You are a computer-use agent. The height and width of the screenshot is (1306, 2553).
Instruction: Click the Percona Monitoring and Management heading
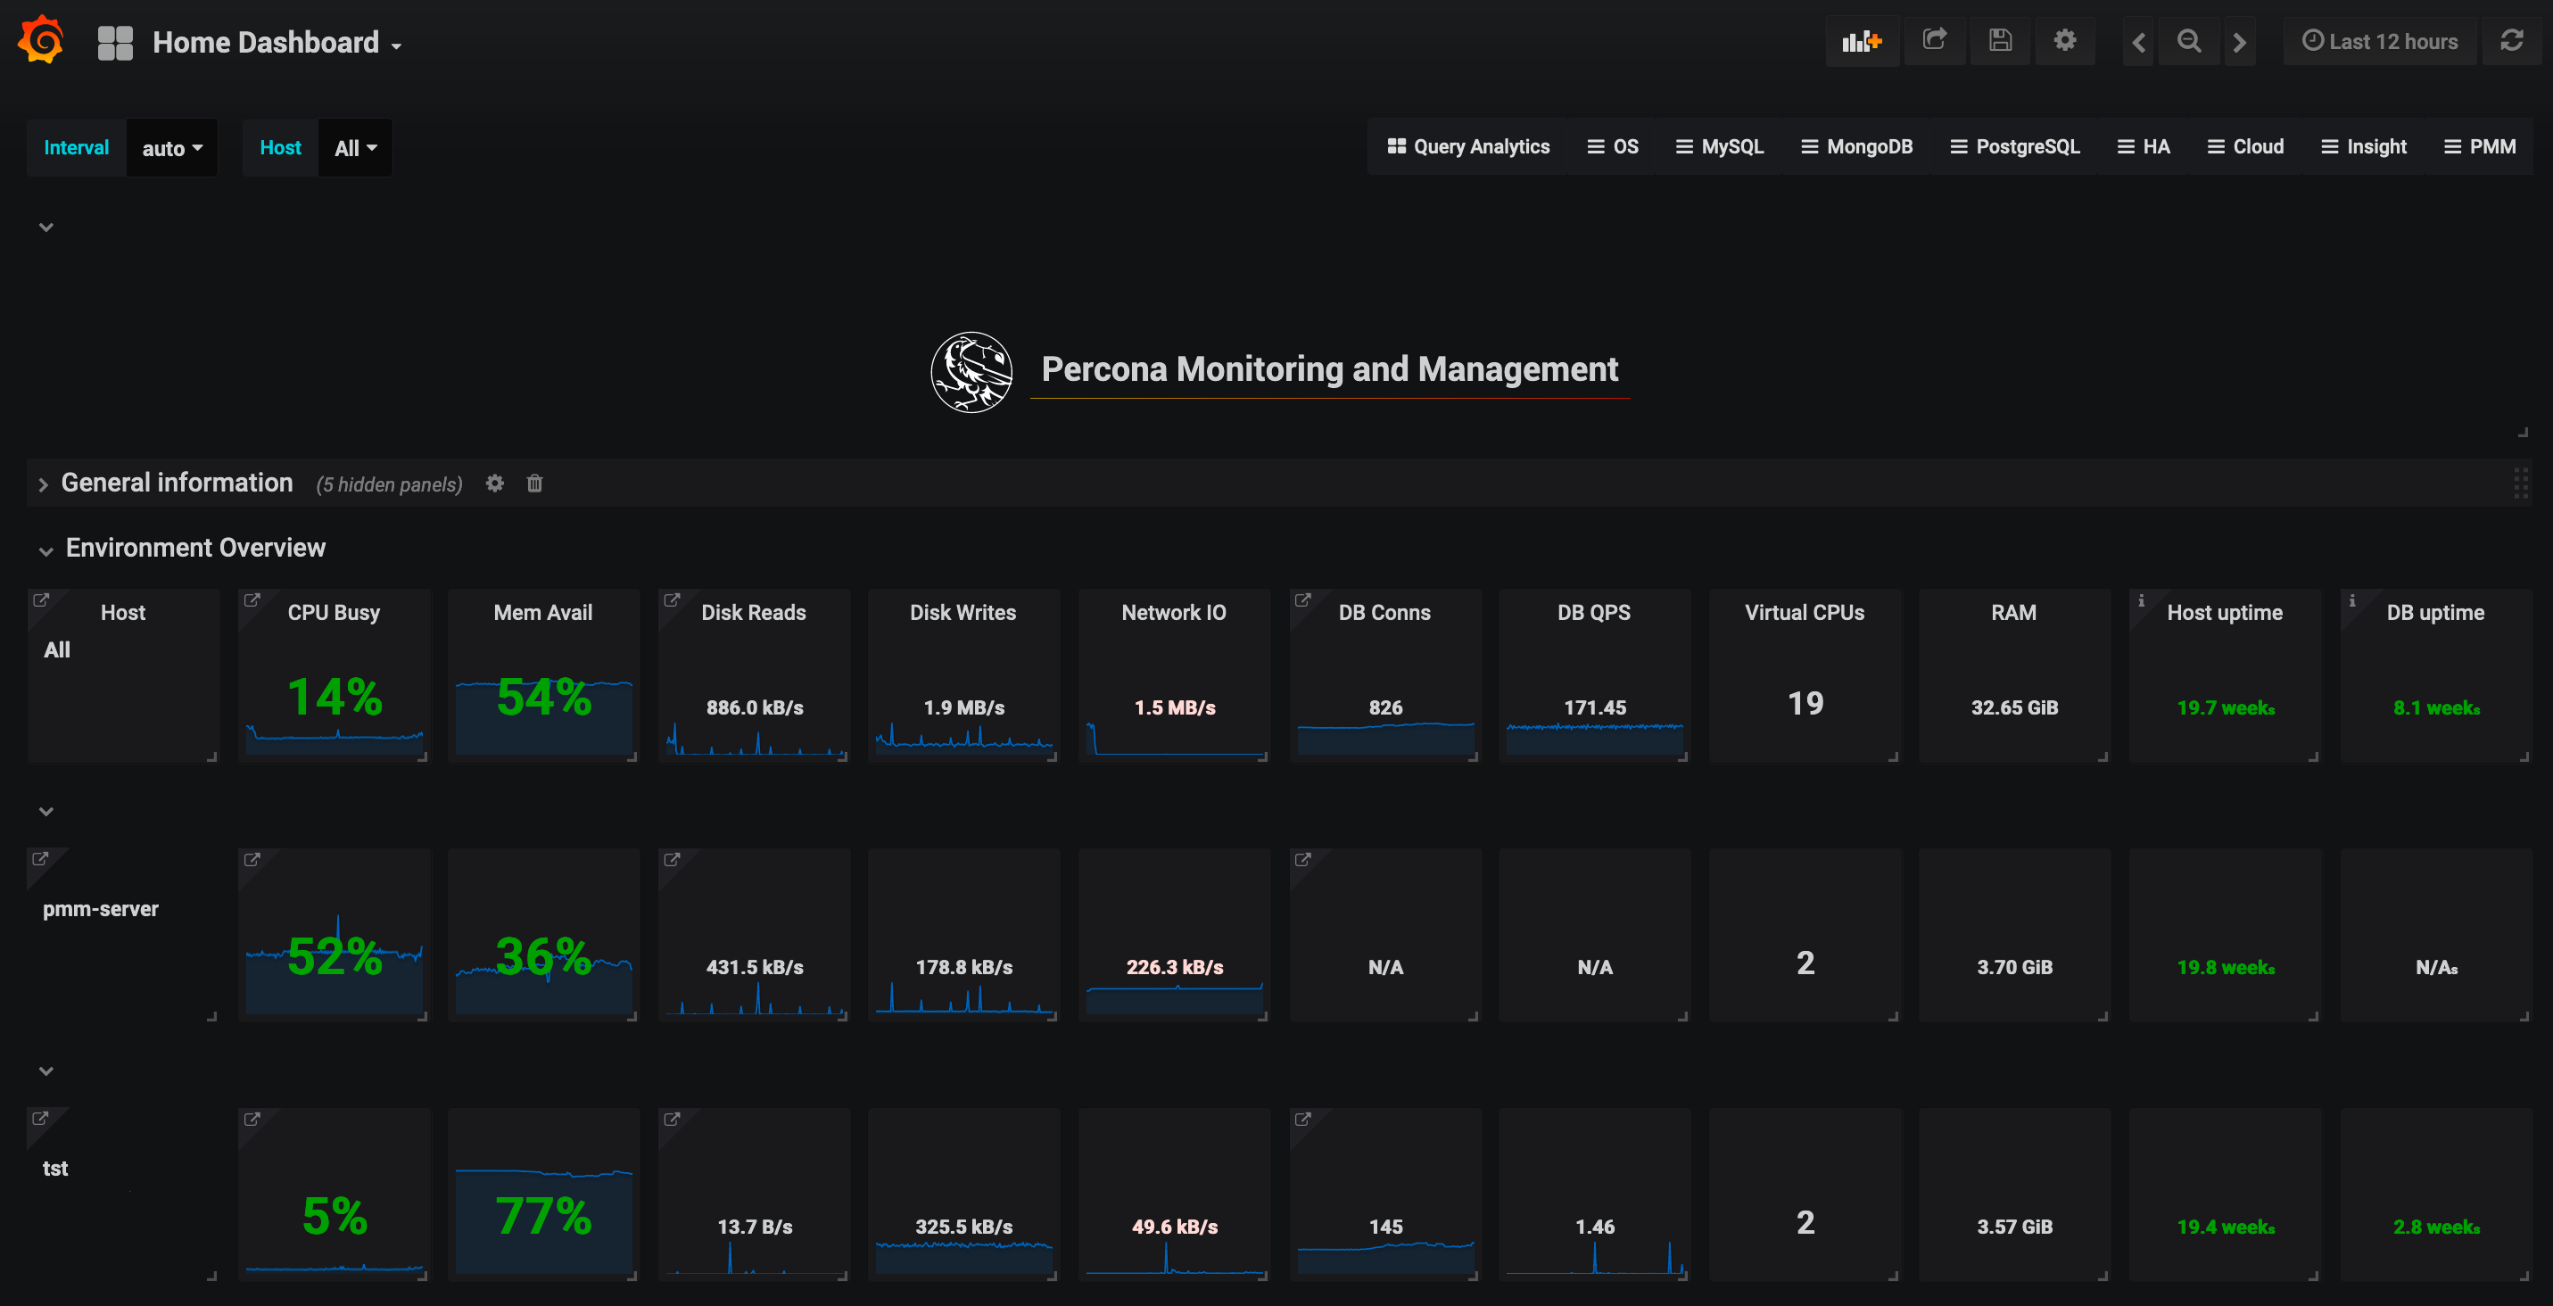pyautogui.click(x=1329, y=369)
